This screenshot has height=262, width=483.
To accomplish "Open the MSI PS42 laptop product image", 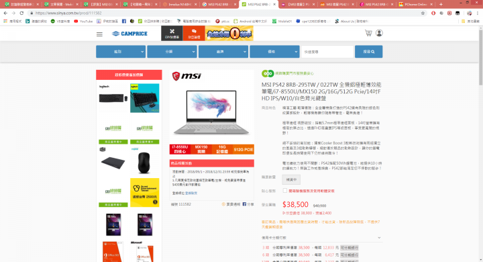I will 211,112.
